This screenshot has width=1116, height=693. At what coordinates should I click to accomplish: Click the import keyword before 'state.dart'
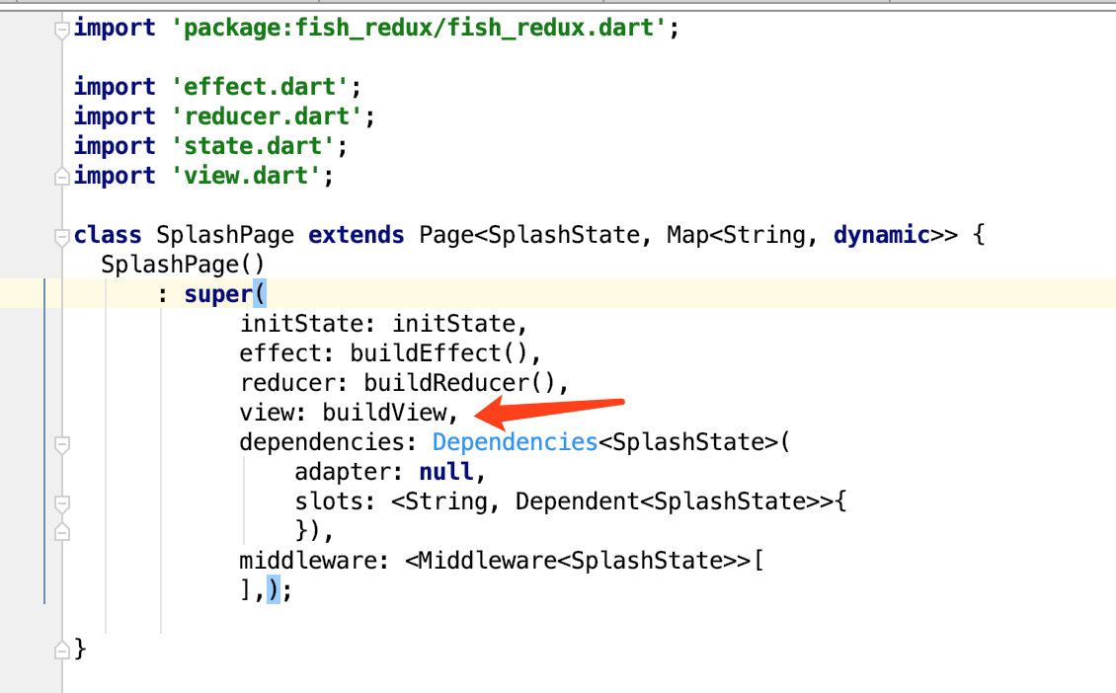[114, 146]
